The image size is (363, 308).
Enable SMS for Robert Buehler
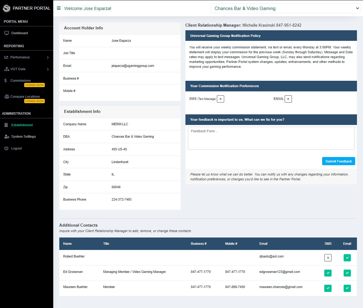[328, 258]
